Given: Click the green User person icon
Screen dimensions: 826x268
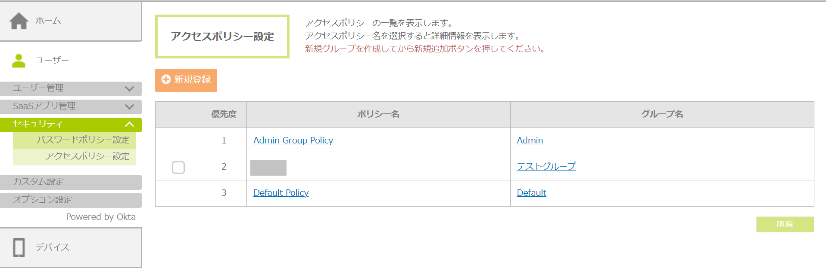Looking at the screenshot, I should click(x=19, y=61).
